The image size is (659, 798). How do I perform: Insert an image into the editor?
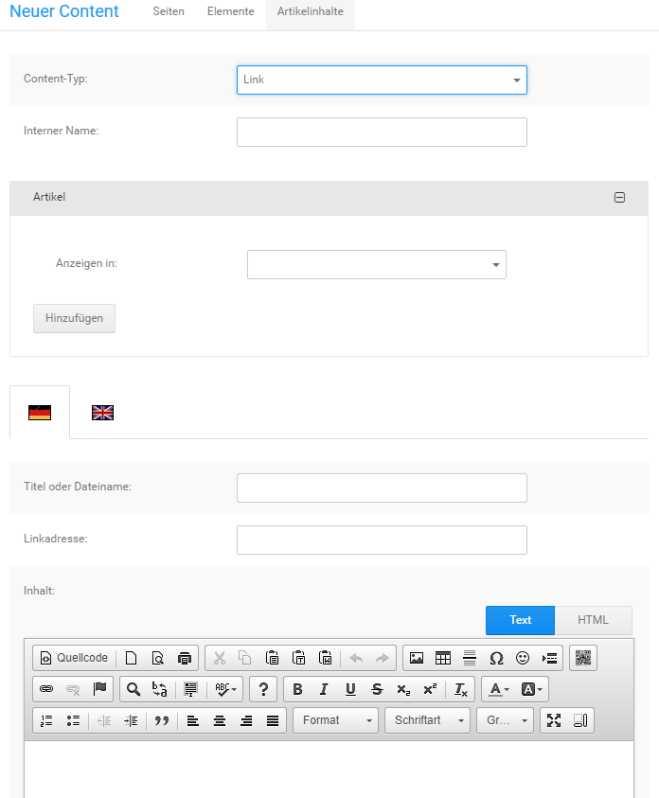(x=416, y=658)
